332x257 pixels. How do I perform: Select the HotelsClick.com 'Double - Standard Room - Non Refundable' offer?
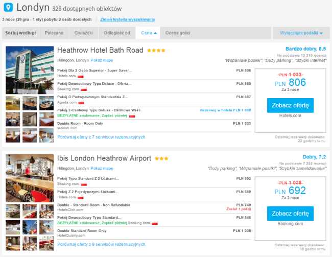pyautogui.click(x=154, y=207)
